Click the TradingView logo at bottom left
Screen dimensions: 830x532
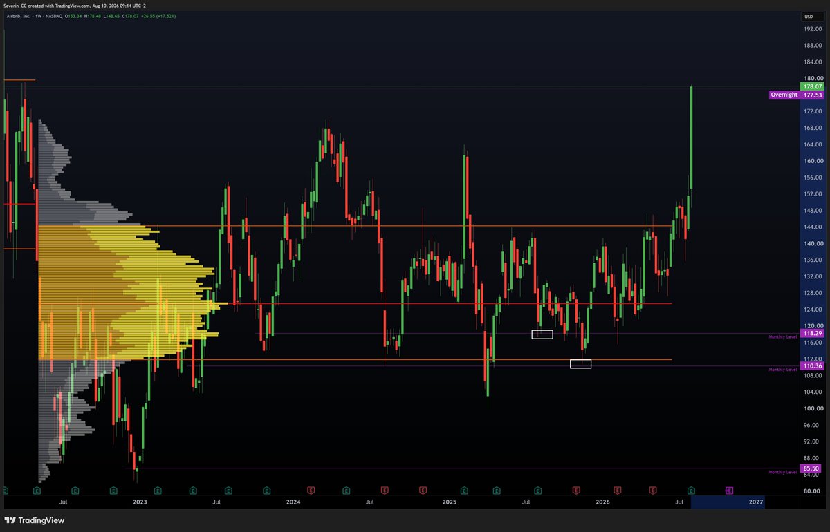[x=33, y=520]
